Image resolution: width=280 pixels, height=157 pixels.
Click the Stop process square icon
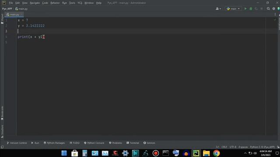tap(262, 9)
